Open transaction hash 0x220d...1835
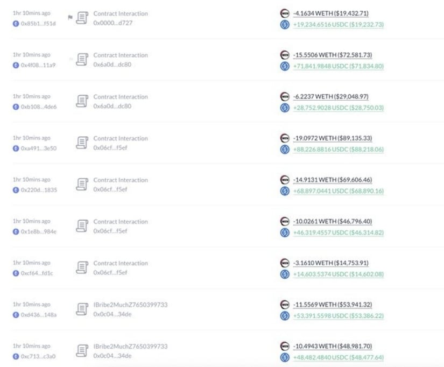 click(x=39, y=190)
